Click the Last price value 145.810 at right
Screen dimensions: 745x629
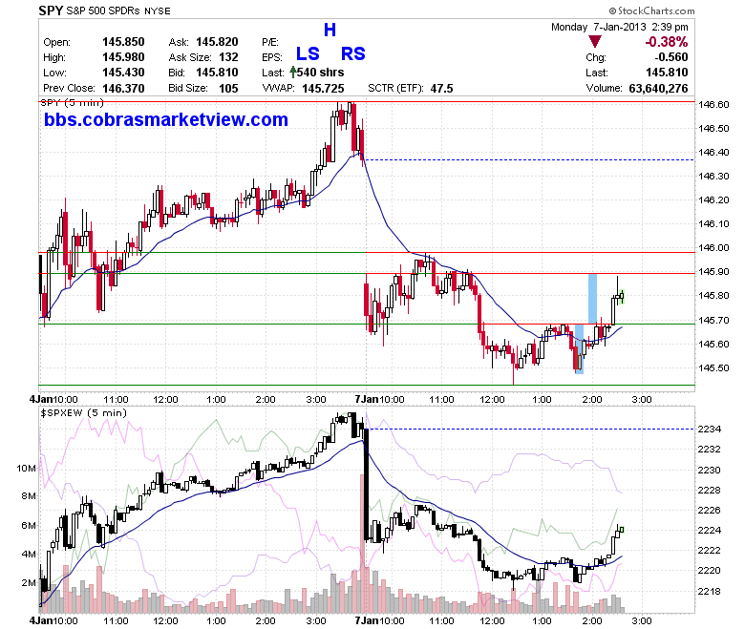(x=667, y=73)
